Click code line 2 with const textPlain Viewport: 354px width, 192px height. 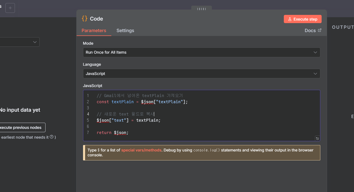tap(142, 102)
